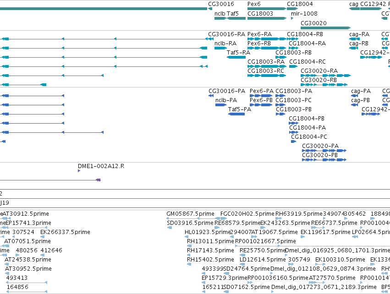The image size is (390, 294).
Task: Select transcript CG30016-RA label
Action: click(x=226, y=34)
